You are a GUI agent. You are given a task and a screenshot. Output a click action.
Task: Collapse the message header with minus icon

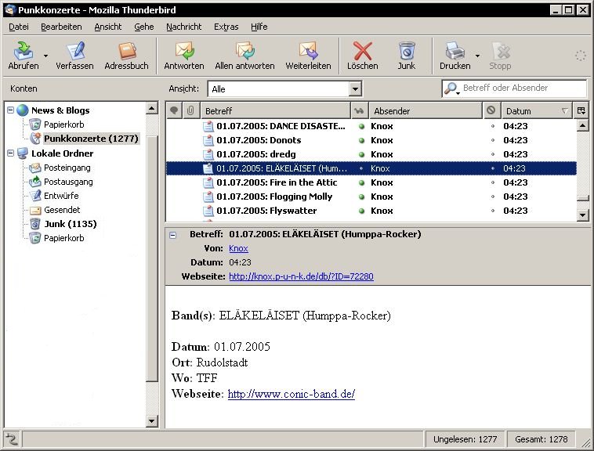click(172, 235)
